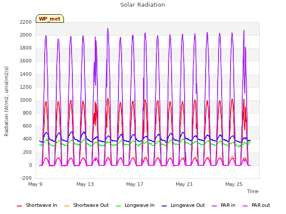Click the May 13 x-axis label

85,184
